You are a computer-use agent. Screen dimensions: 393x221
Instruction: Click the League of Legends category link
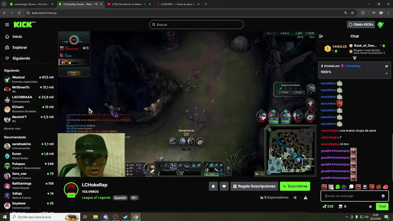[x=96, y=198]
